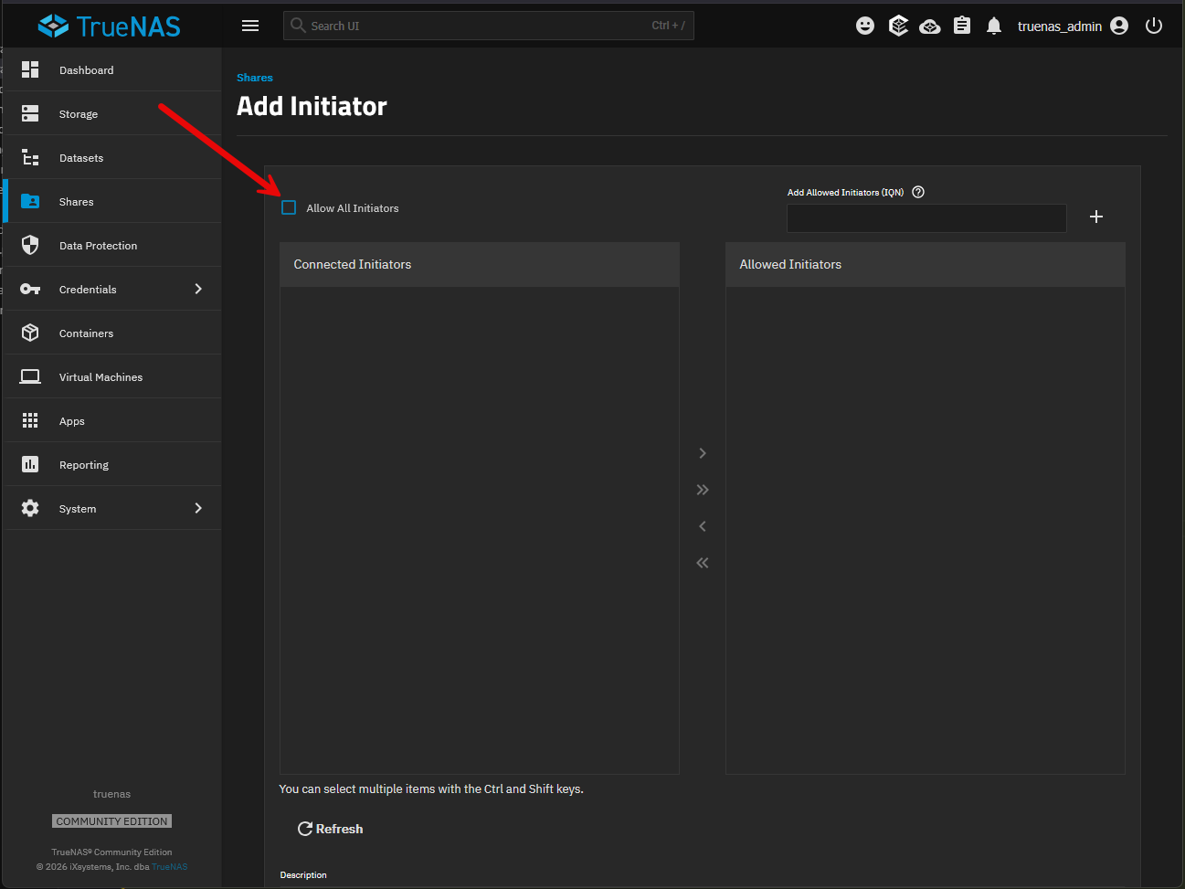The image size is (1185, 889).
Task: Click the plus icon to add initiator
Action: 1096,217
